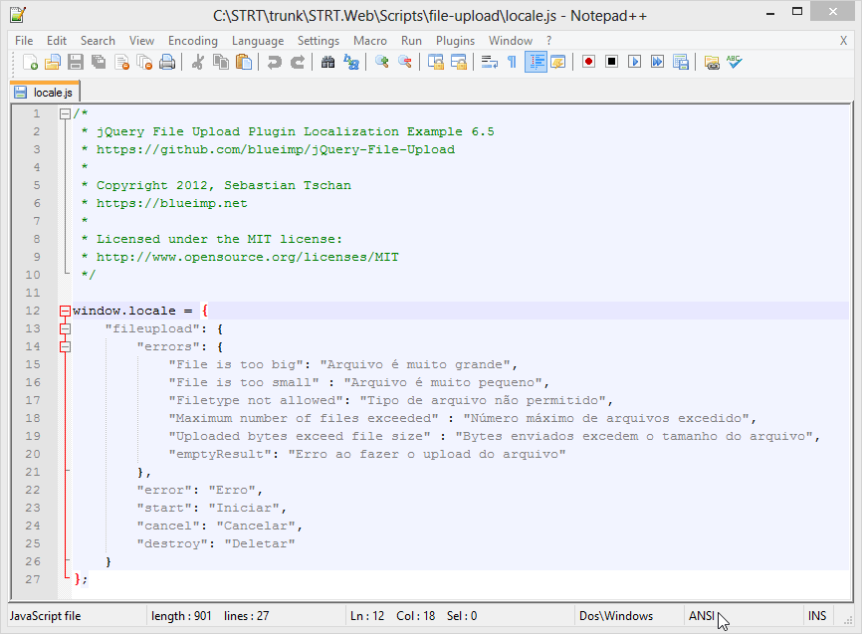
Task: Click the Print toolbar icon
Action: [x=167, y=62]
